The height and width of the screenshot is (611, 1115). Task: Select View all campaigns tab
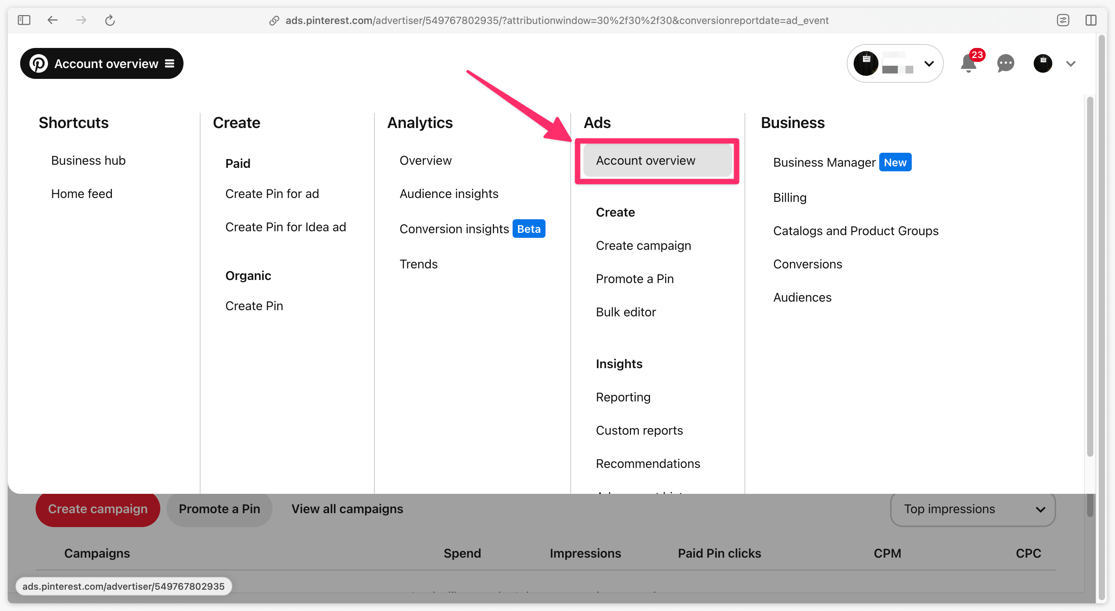coord(347,509)
